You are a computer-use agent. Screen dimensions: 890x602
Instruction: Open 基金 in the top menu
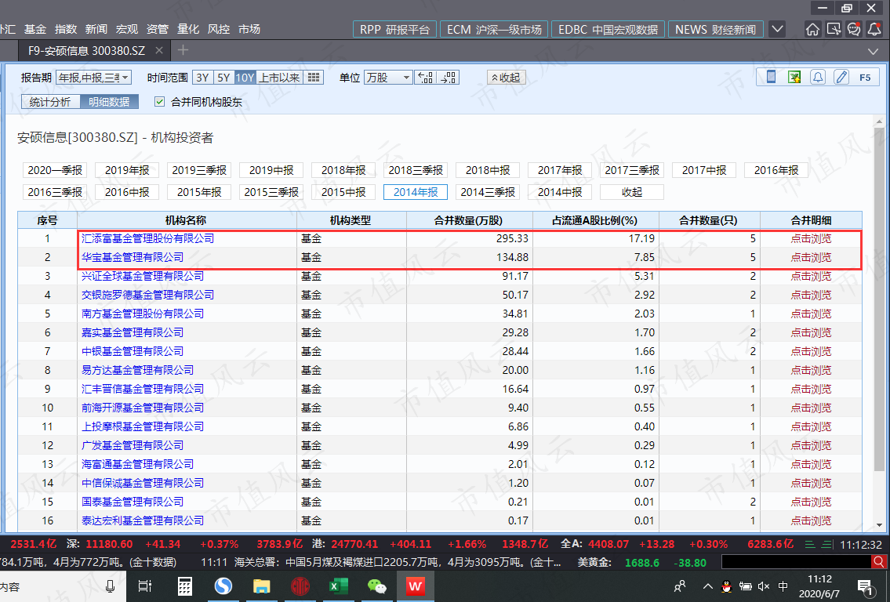pos(35,29)
